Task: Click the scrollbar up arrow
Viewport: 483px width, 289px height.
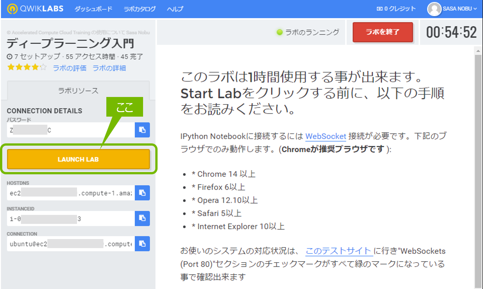Action: 478,51
